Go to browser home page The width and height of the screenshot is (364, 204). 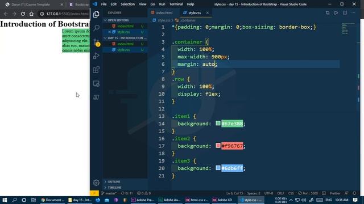click(x=31, y=14)
